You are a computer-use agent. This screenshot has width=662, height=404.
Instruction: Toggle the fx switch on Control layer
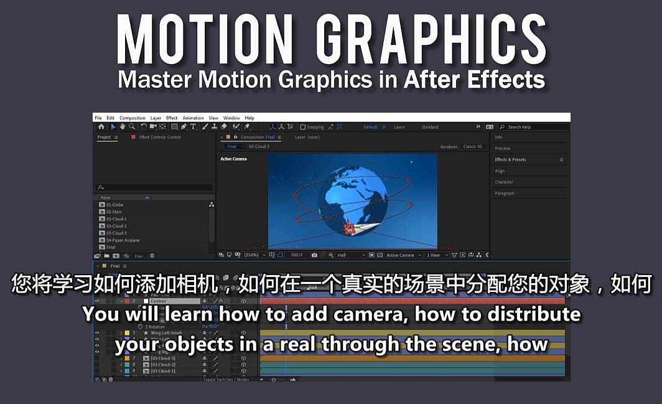221,301
